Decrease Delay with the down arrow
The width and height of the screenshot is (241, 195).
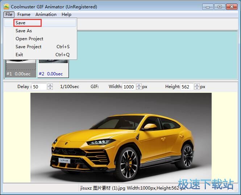(50, 88)
